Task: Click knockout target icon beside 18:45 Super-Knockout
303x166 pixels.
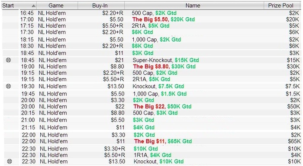Action: 8,60
